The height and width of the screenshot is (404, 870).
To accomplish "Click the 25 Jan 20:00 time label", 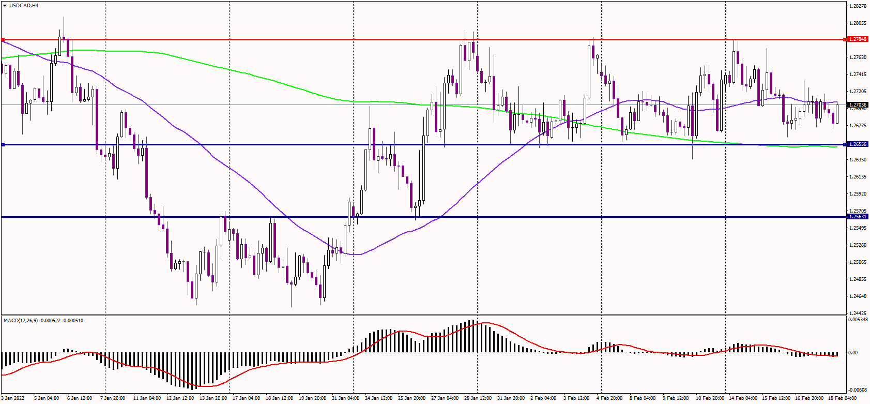I will (x=411, y=398).
